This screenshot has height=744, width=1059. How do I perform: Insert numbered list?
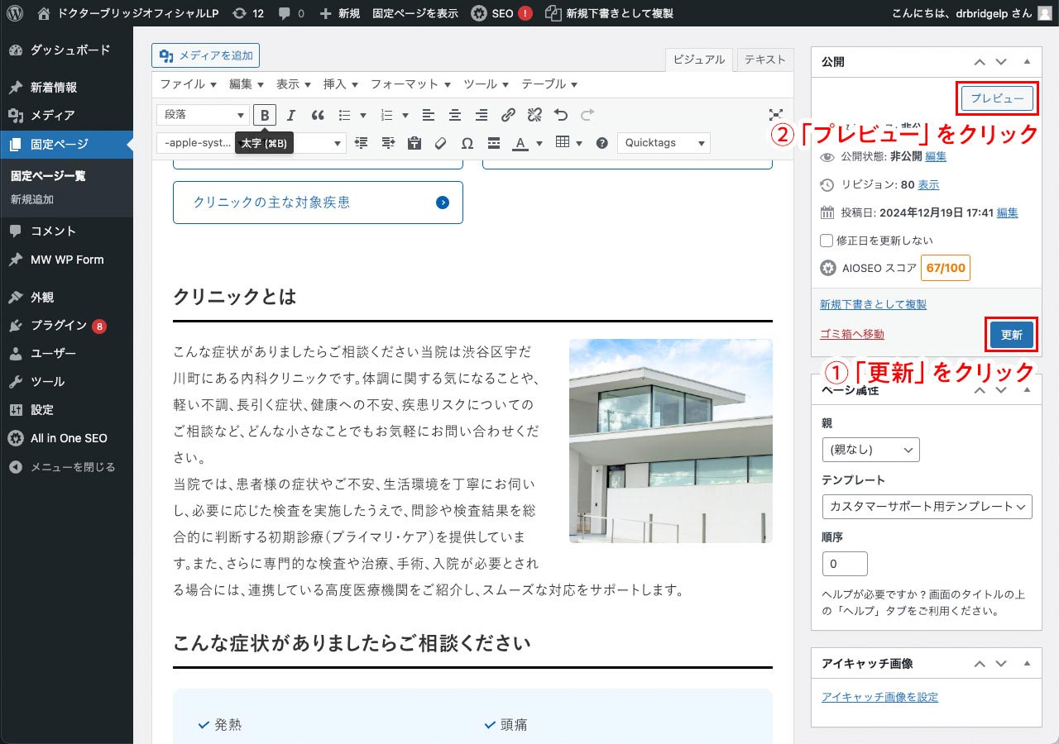(x=386, y=115)
